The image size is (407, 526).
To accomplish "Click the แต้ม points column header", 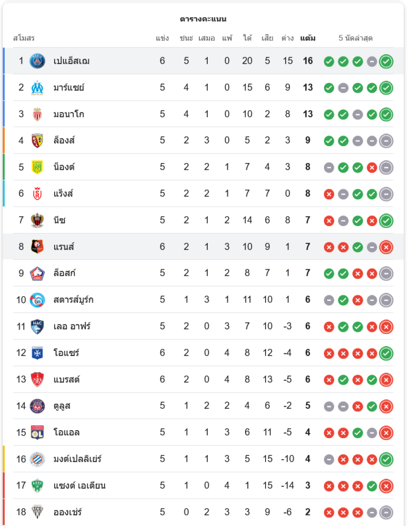I will 308,38.
